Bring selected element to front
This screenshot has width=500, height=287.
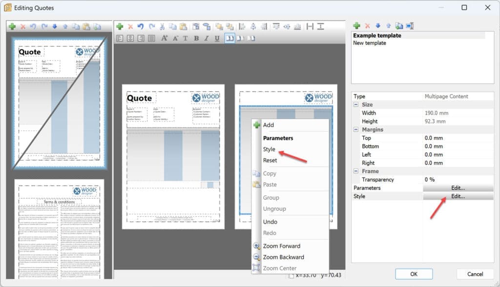[219, 26]
